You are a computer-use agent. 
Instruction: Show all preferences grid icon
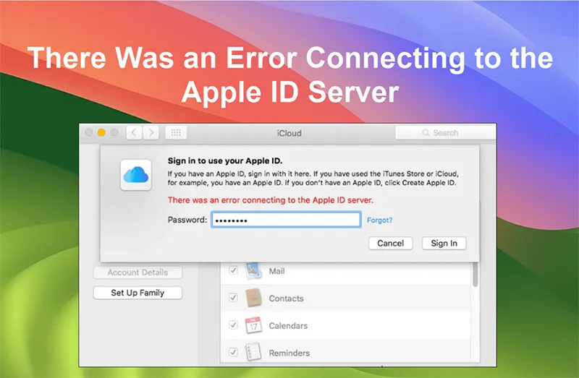point(176,132)
